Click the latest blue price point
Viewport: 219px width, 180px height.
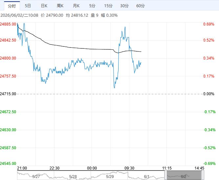pos(141,63)
